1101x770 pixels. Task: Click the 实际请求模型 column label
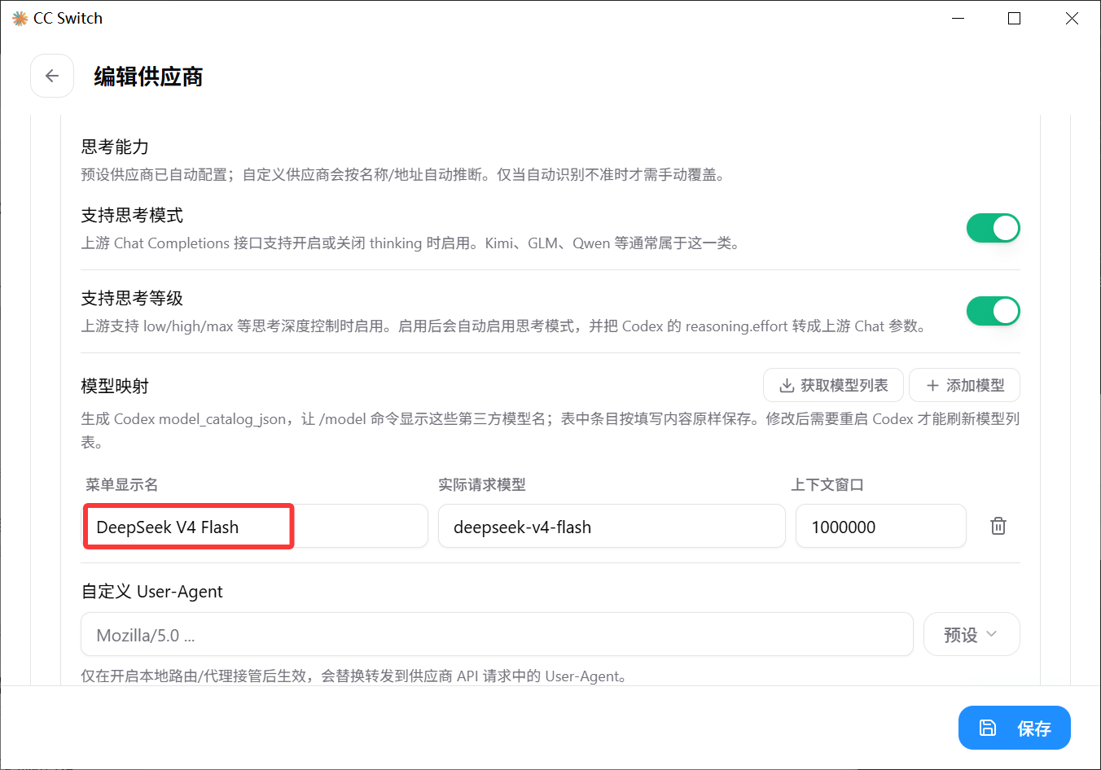482,484
